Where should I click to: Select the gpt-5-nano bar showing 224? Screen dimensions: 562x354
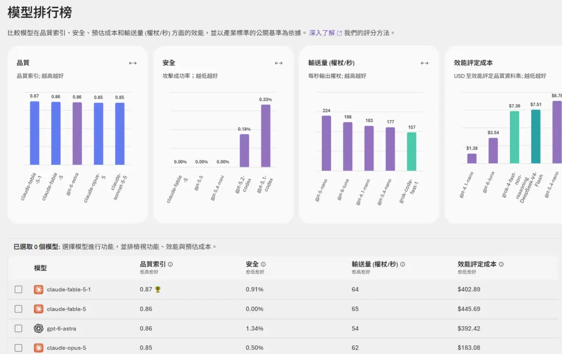click(x=326, y=143)
